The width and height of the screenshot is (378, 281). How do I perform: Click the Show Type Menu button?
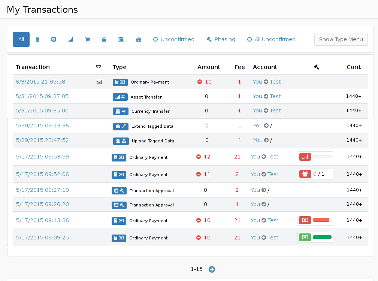coord(341,39)
